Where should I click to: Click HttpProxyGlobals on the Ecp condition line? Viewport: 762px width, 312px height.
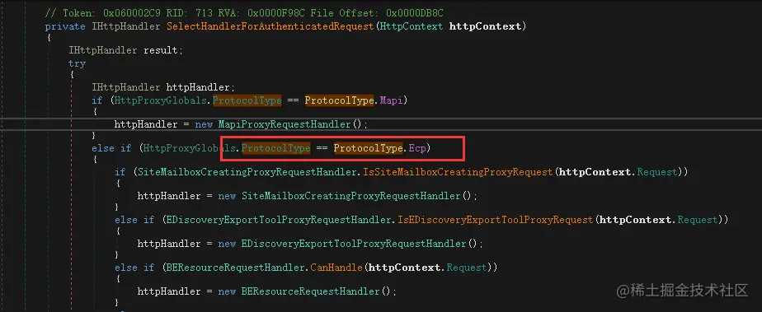[x=190, y=148]
